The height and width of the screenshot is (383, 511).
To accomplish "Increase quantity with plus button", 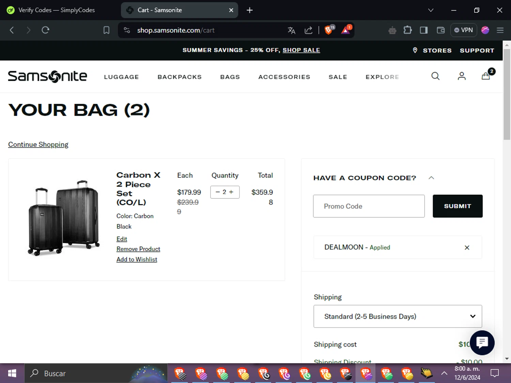I will (231, 192).
